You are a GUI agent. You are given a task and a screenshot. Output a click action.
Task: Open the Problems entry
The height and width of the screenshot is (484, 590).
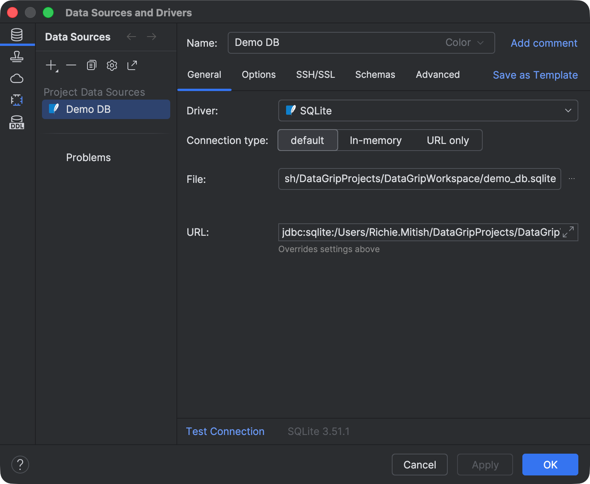(88, 157)
